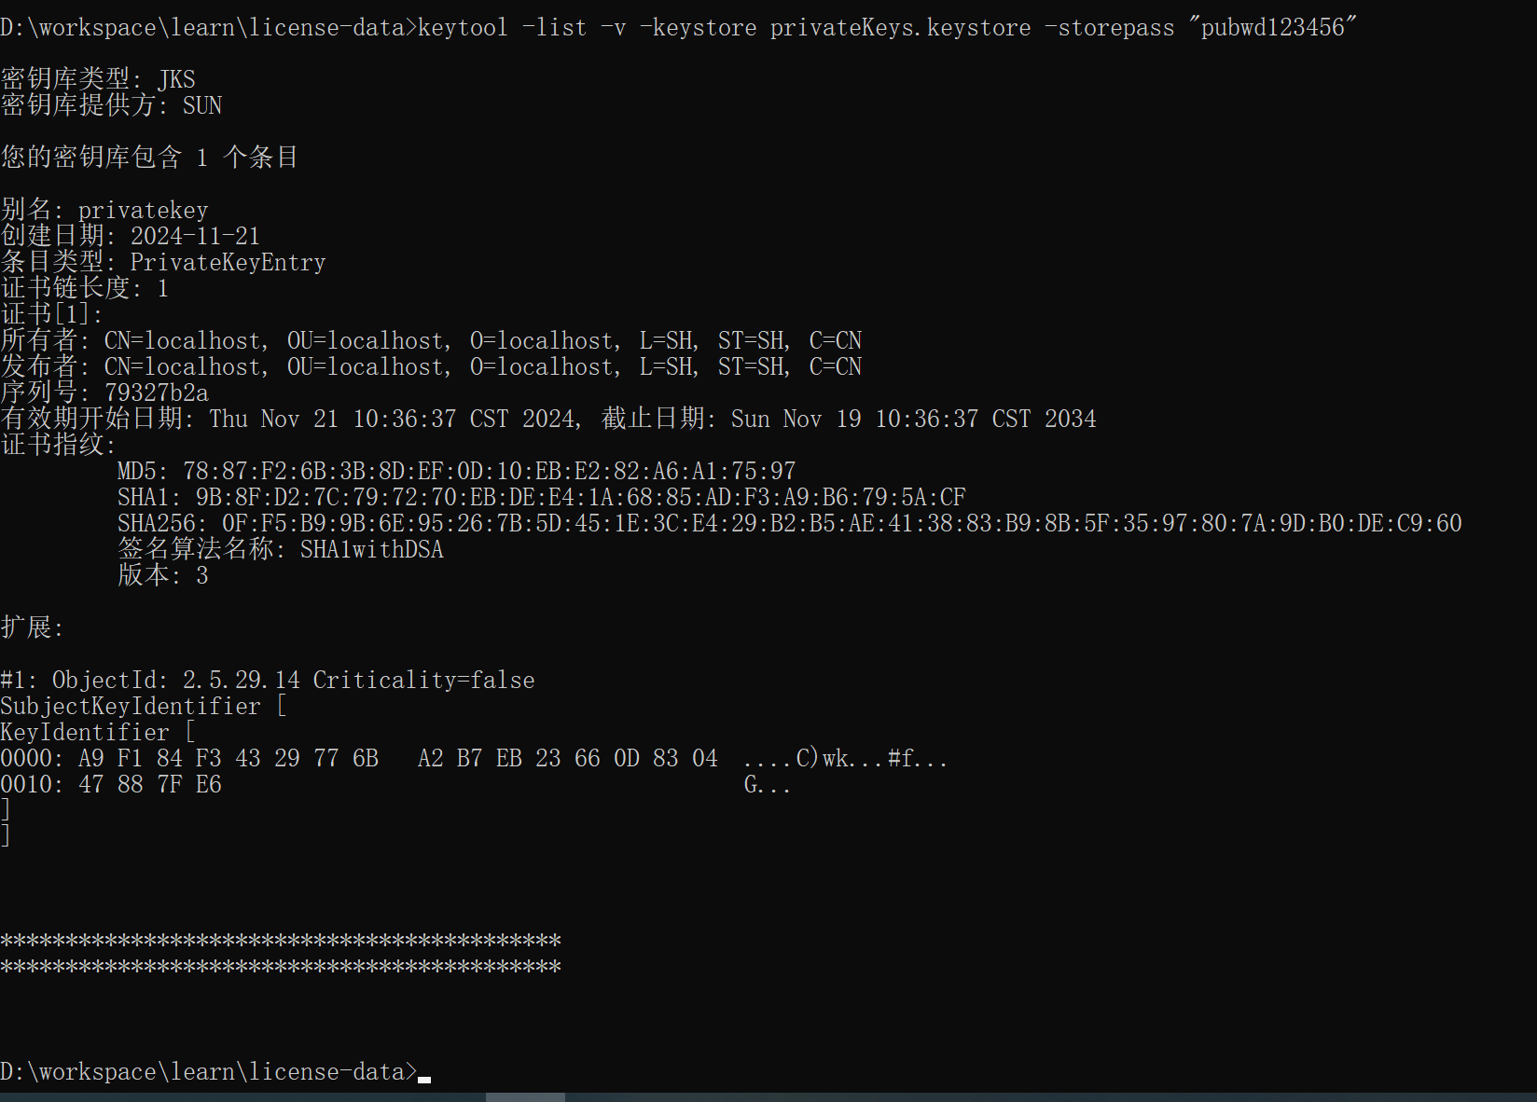The width and height of the screenshot is (1537, 1102).
Task: Click the serial number 79327b2a
Action: [157, 393]
